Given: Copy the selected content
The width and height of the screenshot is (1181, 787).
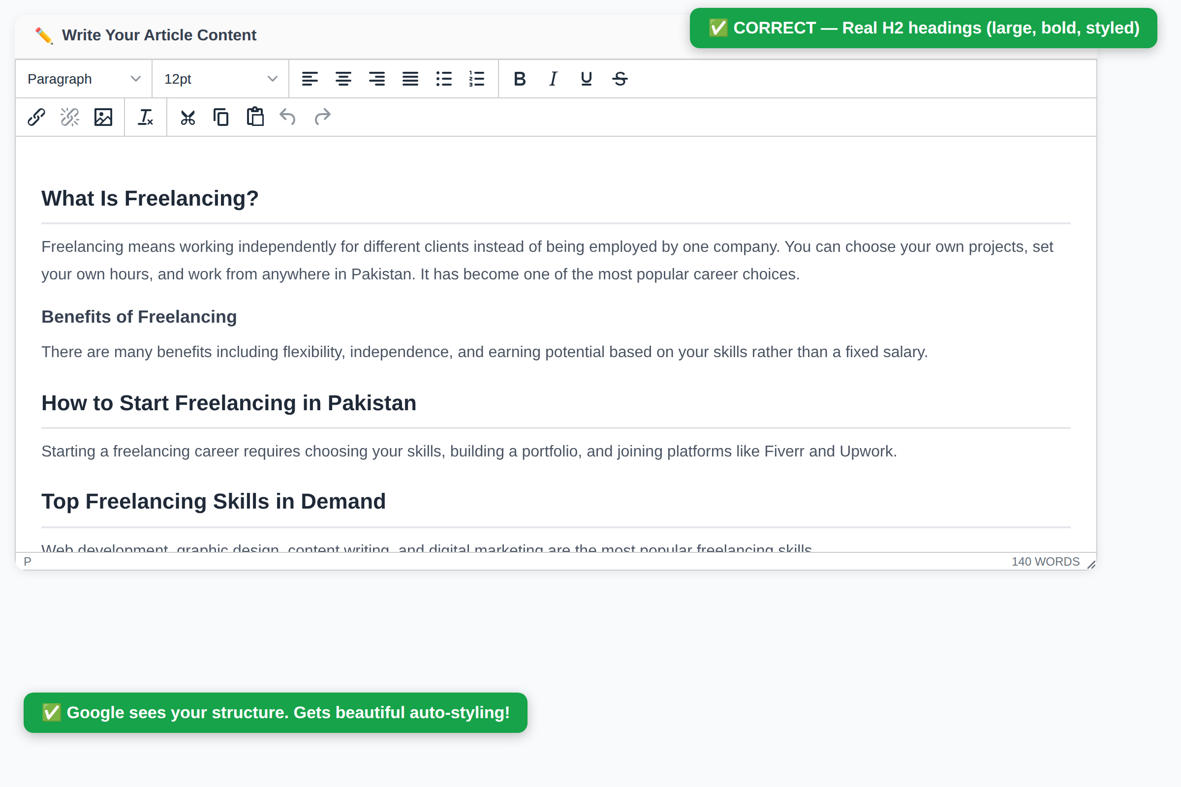Looking at the screenshot, I should [x=221, y=117].
